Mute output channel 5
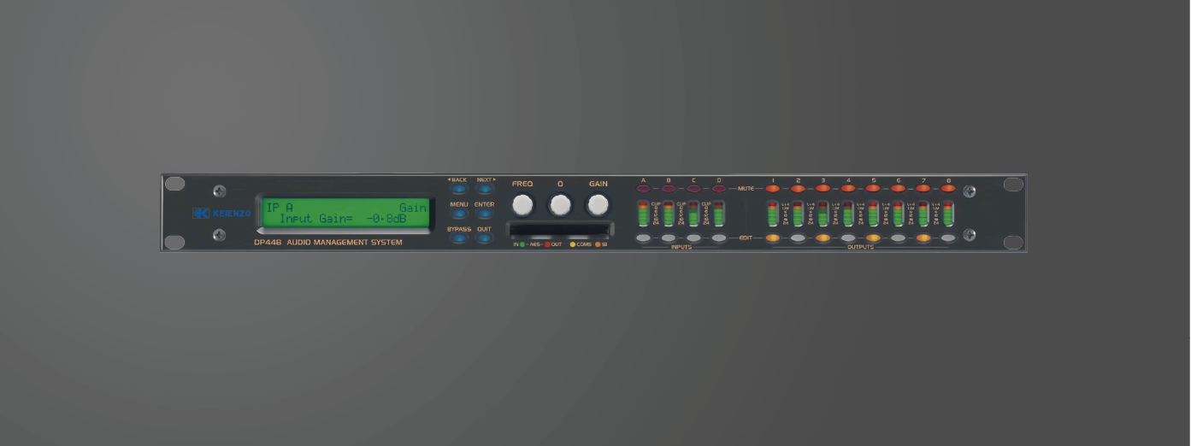1191x446 pixels. [x=873, y=188]
